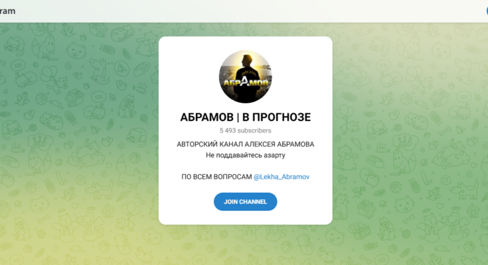Click the name АЛЕКСЕЯ in the description
488x265 pixels.
click(260, 144)
